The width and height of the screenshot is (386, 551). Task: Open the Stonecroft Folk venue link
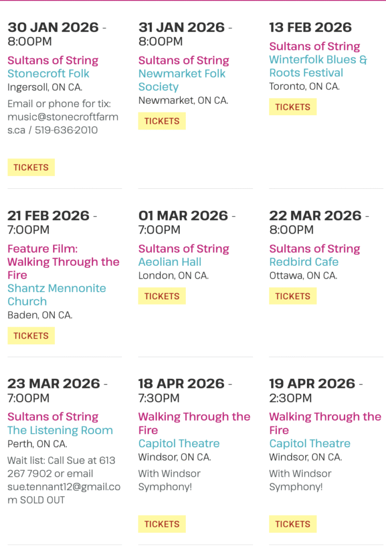coord(48,74)
